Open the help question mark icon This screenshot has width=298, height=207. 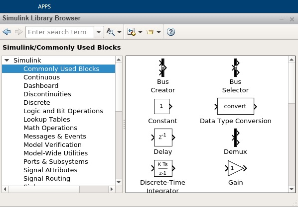click(x=171, y=32)
